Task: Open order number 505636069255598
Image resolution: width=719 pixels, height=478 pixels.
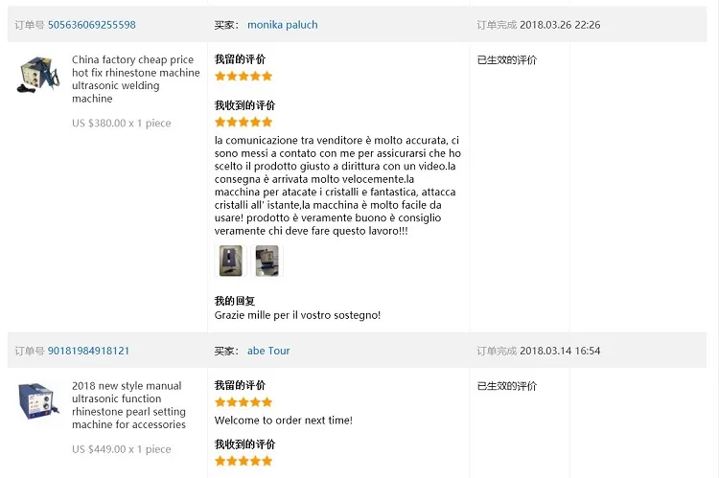Action: [92, 25]
